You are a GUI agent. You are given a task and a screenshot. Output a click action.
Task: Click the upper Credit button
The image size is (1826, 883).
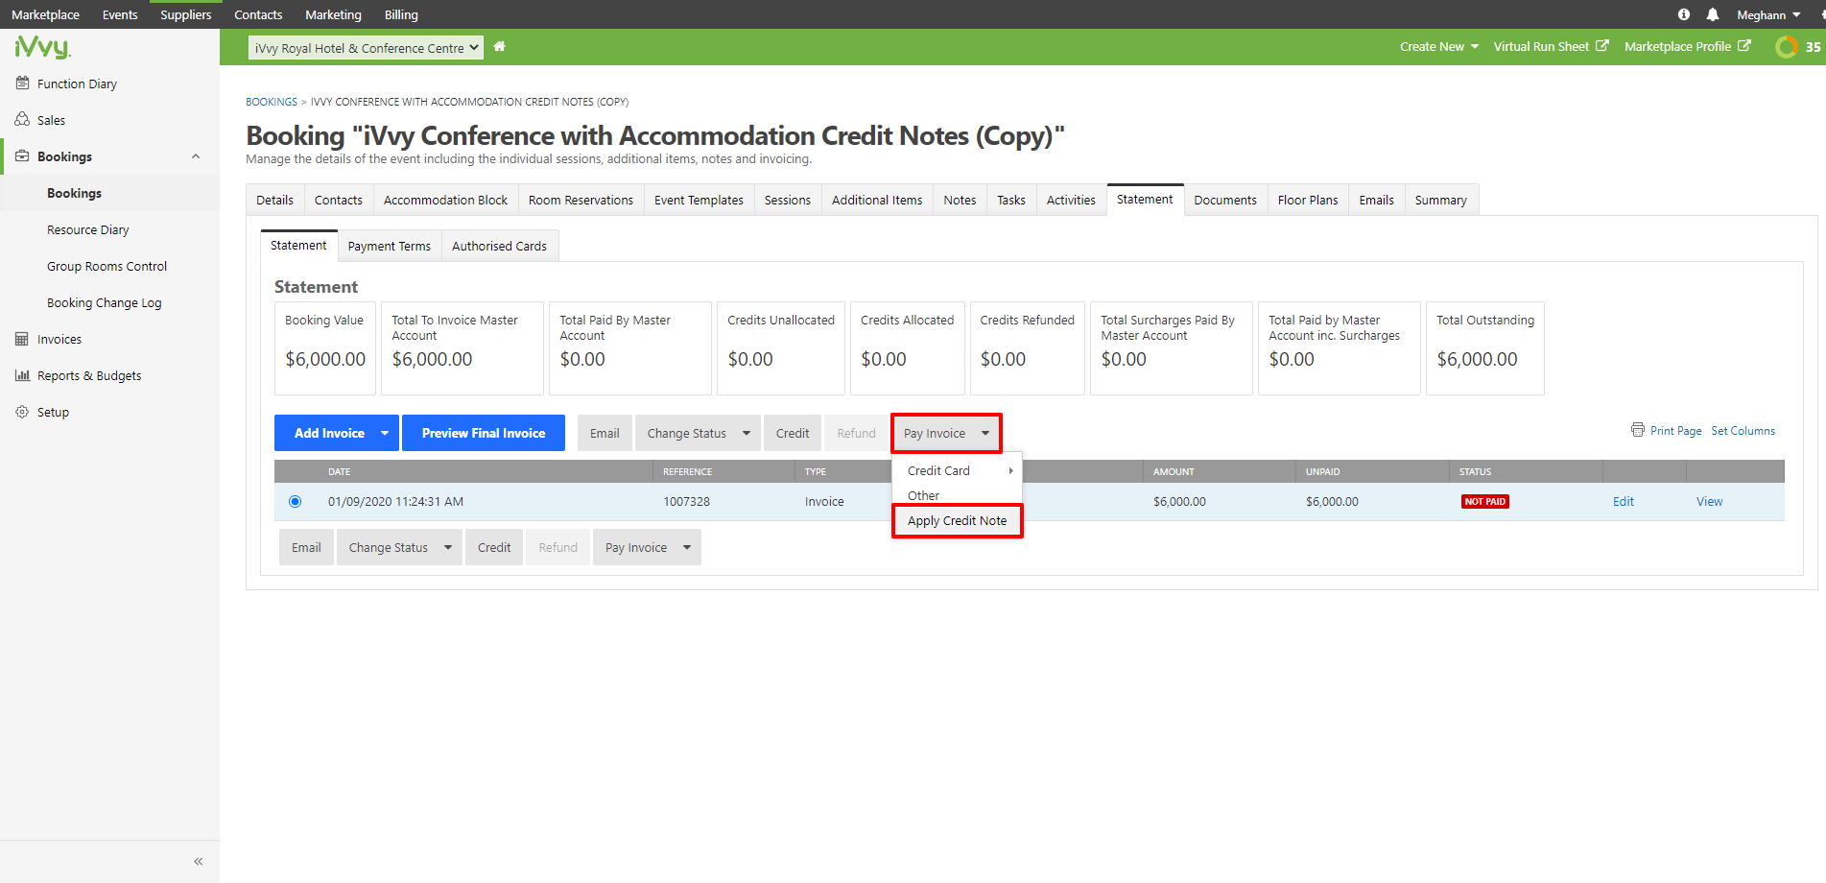(x=793, y=433)
